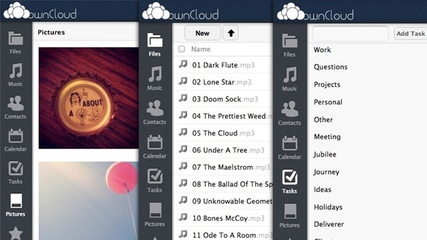Select the Questions task category
427x240 pixels.
(x=331, y=67)
